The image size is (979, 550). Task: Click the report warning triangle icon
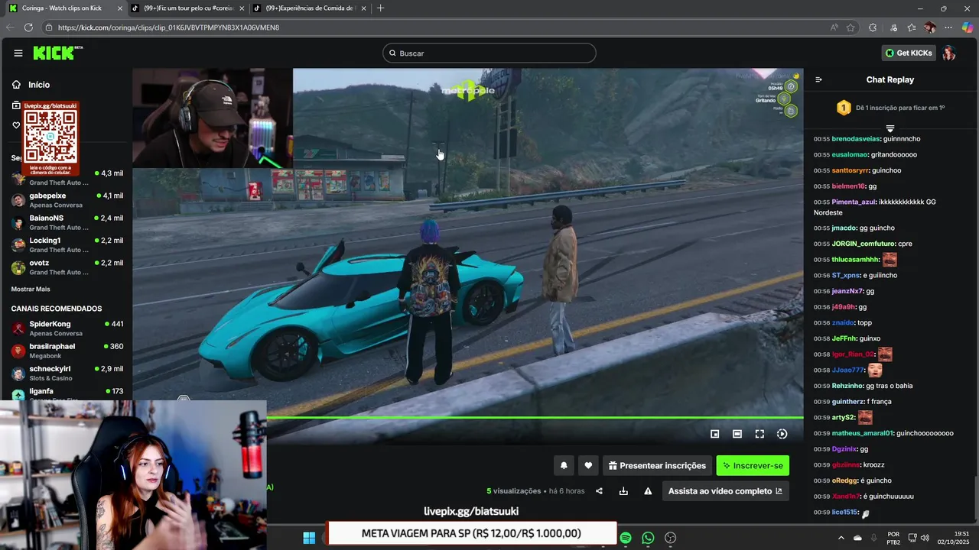point(648,491)
